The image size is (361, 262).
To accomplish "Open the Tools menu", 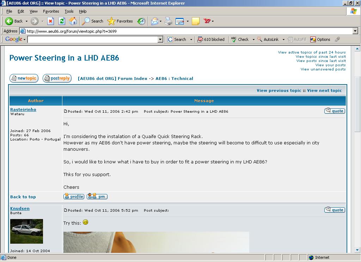I will point(69,11).
